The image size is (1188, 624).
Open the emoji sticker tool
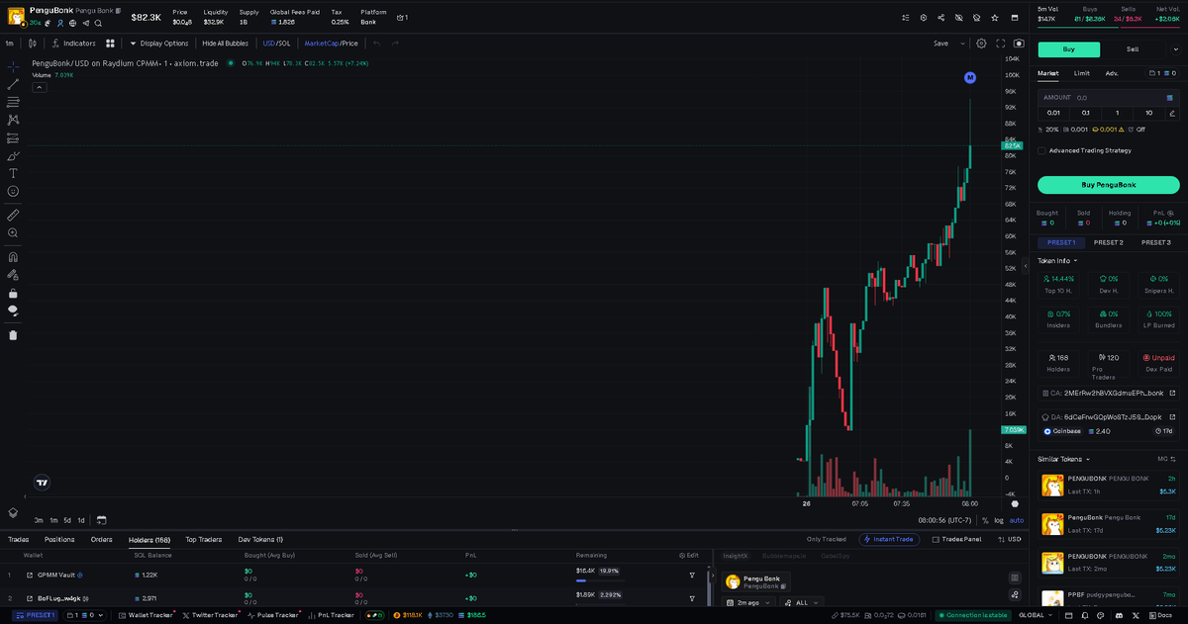coord(13,191)
